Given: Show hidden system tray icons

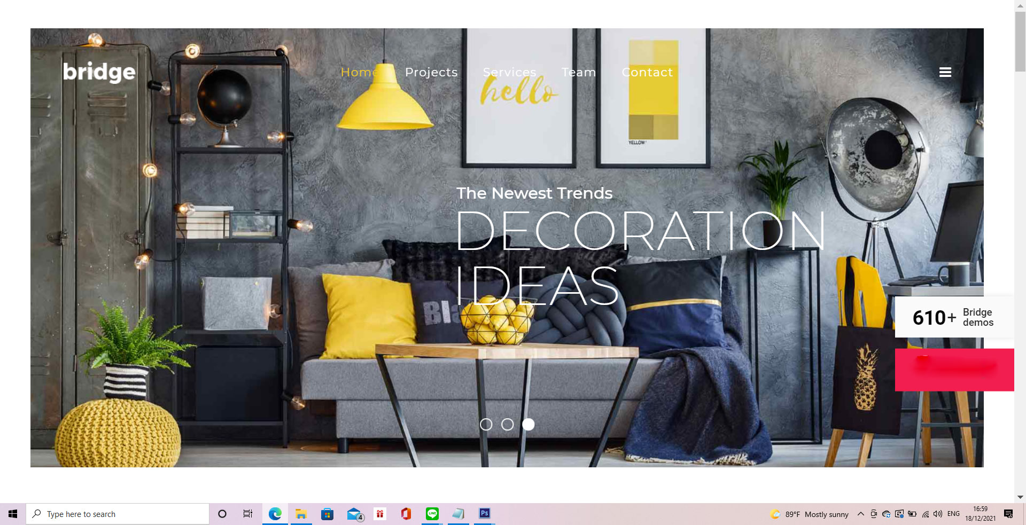Looking at the screenshot, I should point(860,514).
